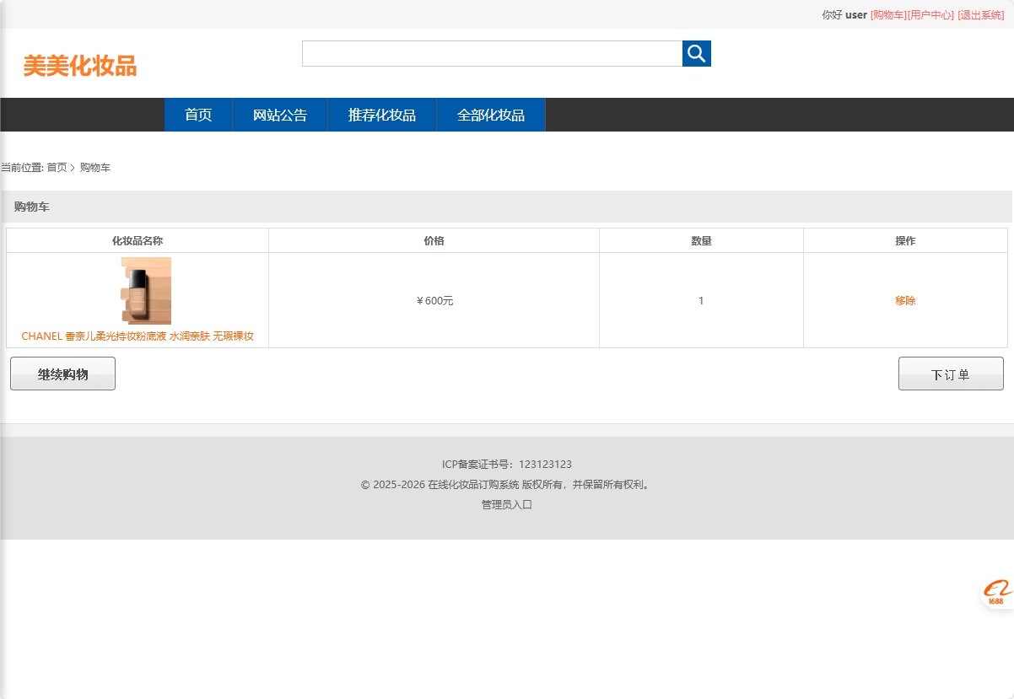
Task: Click 退出系统 to log out
Action: click(980, 14)
